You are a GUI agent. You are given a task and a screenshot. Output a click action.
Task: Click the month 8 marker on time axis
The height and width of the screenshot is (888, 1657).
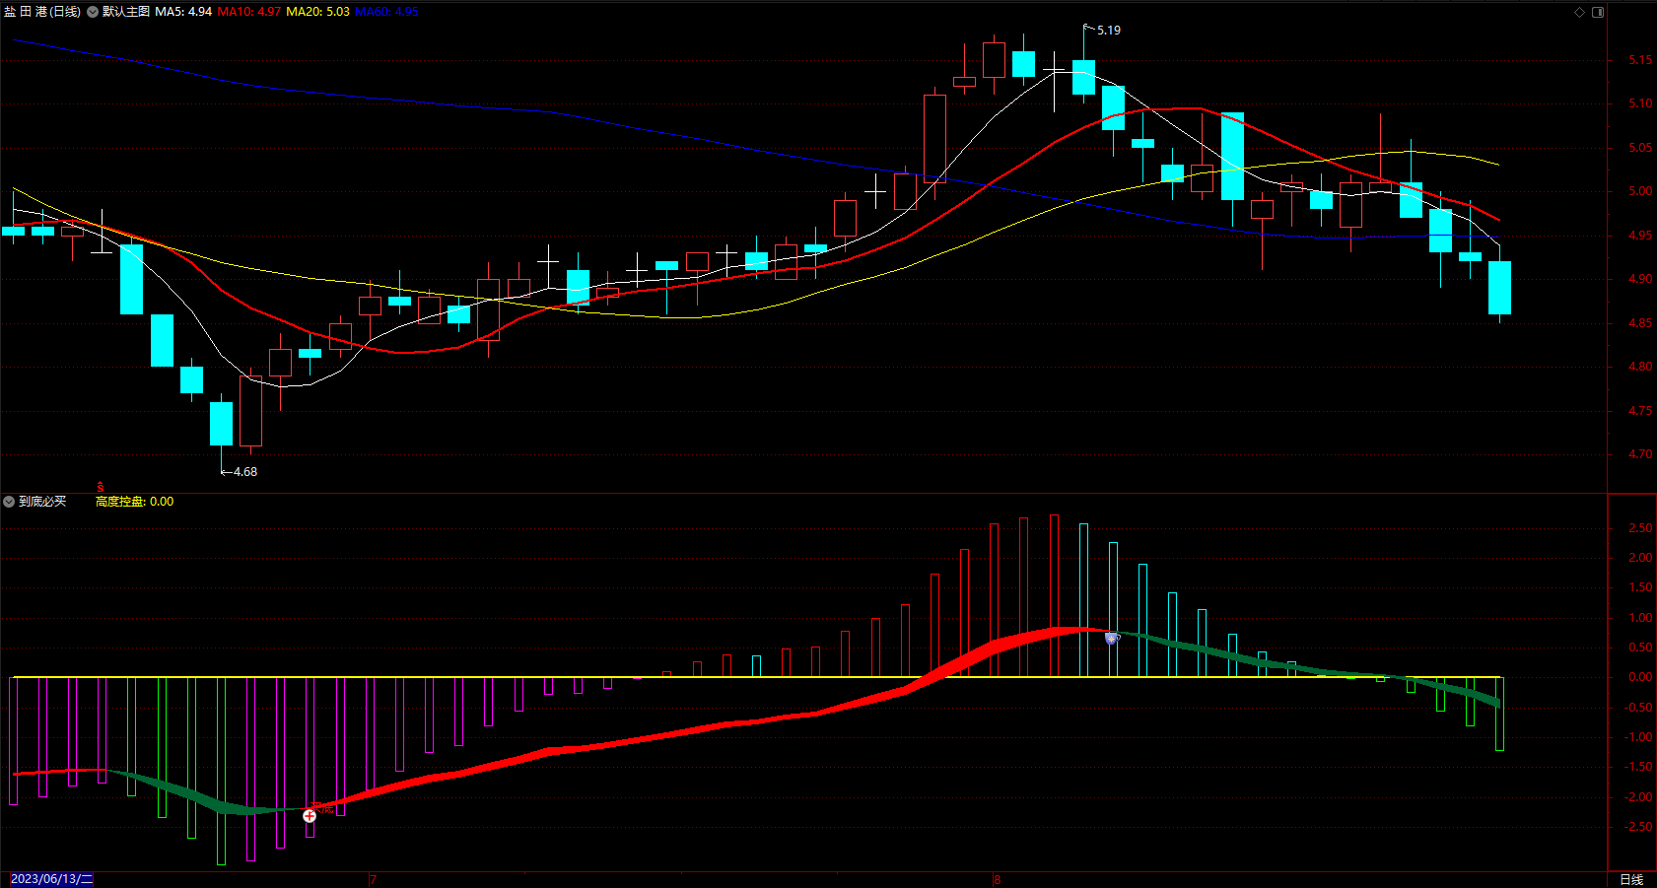pyautogui.click(x=998, y=879)
